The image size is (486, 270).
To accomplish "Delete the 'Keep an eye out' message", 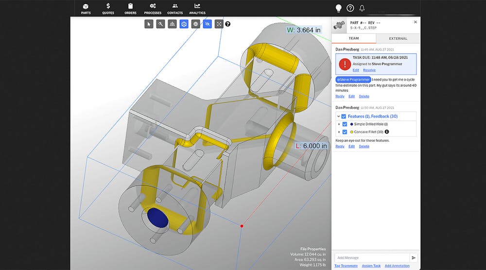I will [x=364, y=147].
